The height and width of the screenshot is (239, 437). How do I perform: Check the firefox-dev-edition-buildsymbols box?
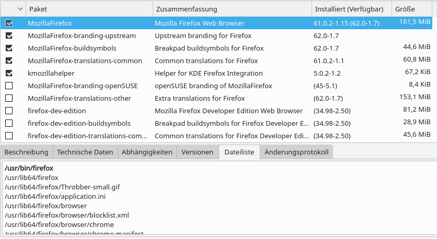9,123
